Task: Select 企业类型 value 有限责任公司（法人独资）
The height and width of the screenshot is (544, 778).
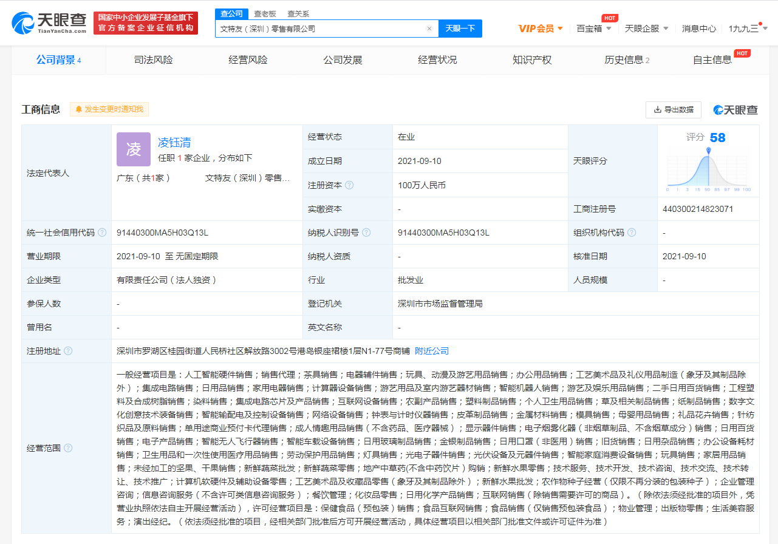Action: (x=166, y=280)
